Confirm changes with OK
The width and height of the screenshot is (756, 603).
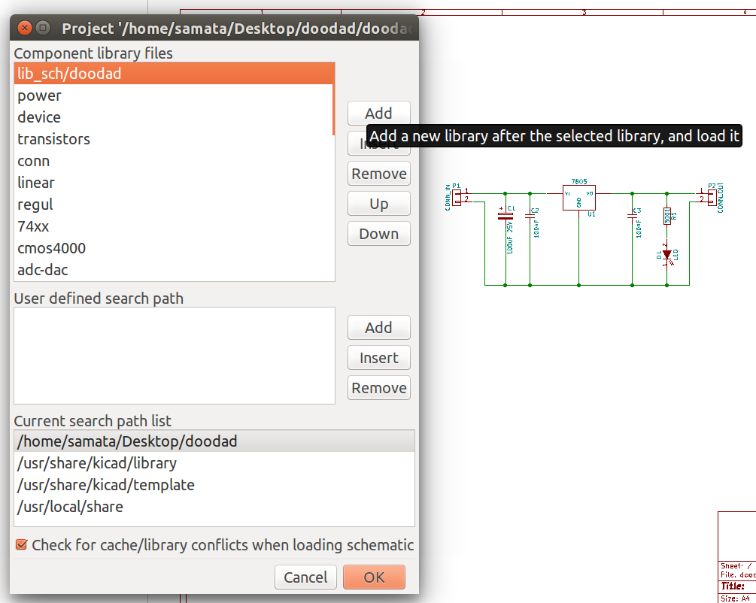(374, 577)
